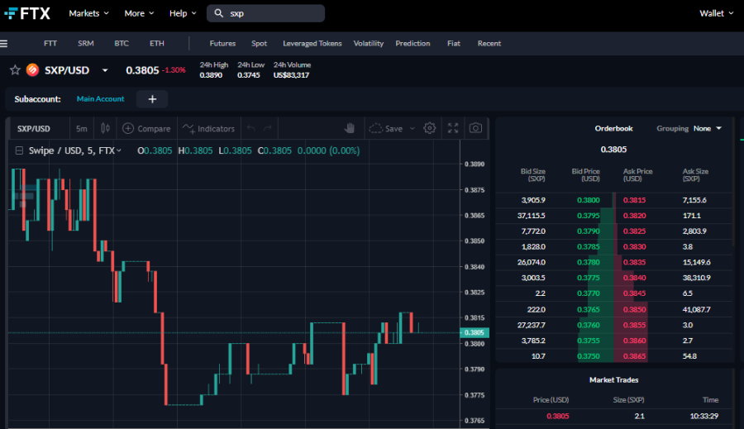Image resolution: width=744 pixels, height=429 pixels.
Task: Click bid size 37,115.5 row
Action: (532, 216)
